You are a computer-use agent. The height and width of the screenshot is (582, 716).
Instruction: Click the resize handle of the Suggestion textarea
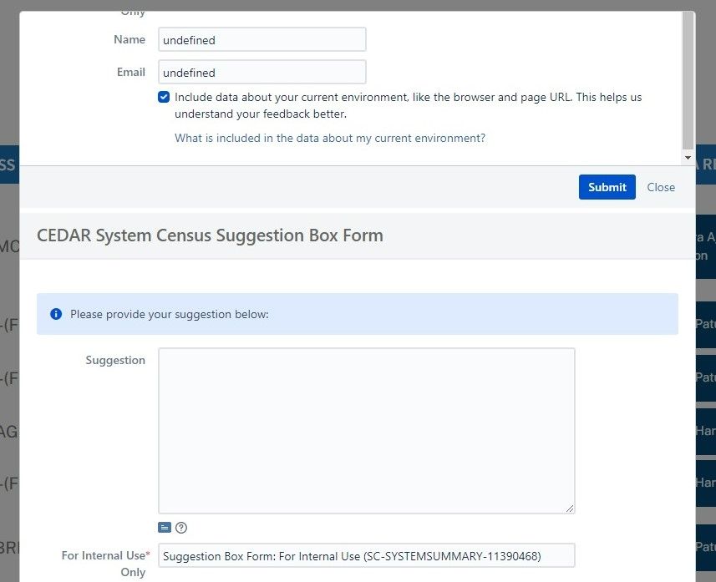pyautogui.click(x=571, y=508)
